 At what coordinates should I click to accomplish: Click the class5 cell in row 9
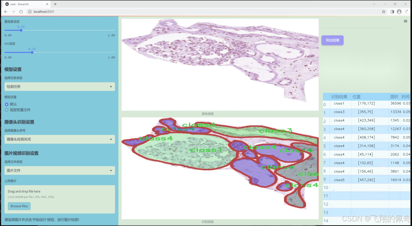click(340, 180)
